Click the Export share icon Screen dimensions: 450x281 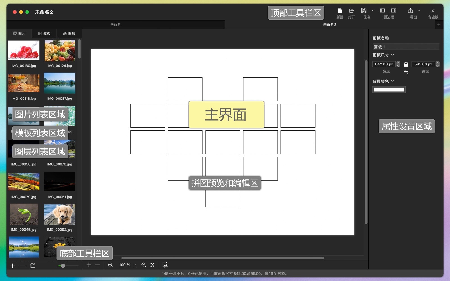(x=410, y=11)
